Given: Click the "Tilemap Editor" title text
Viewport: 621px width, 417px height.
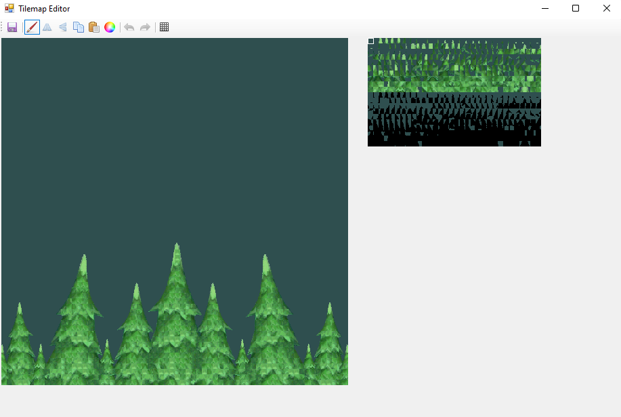Looking at the screenshot, I should [x=44, y=9].
